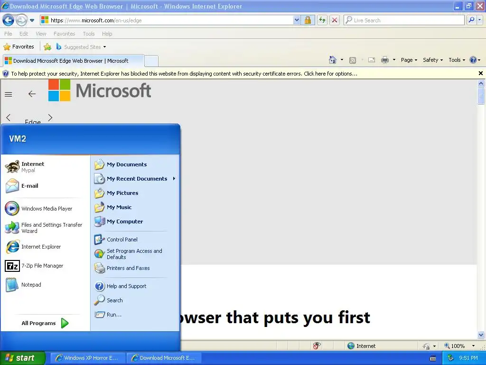Open the command bar Tools dropdown
Viewport: 486px width, 365px height.
tap(457, 60)
